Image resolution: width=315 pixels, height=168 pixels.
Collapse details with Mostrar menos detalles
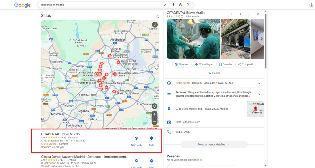pos(214,145)
